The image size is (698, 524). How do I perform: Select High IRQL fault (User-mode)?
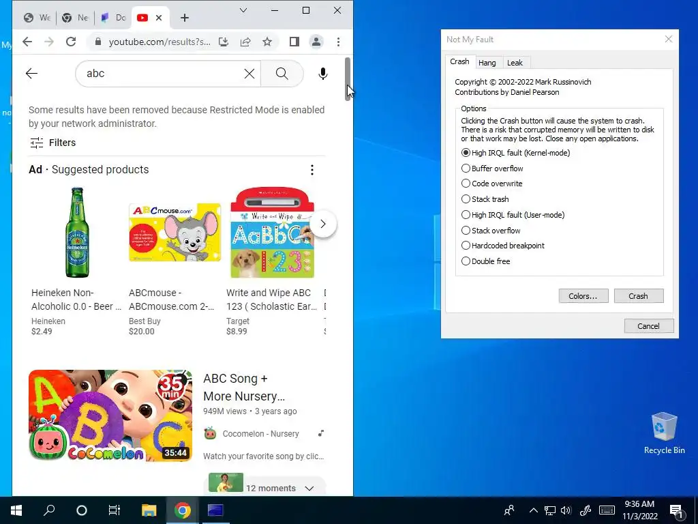click(x=513, y=215)
